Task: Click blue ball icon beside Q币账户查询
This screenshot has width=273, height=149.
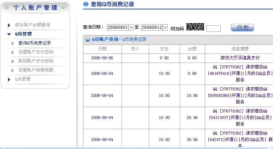Action: click(x=87, y=39)
